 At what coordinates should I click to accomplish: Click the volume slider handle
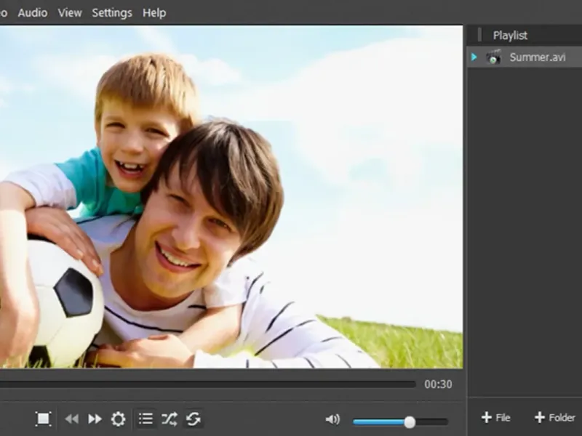click(x=410, y=421)
